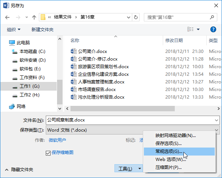Click the 软件安装 (D:) drive icon
Viewport: 222px width, 178px height.
15,61
